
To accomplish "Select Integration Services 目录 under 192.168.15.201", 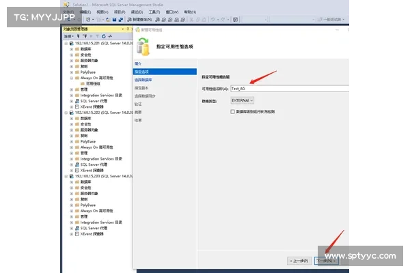I will [x=101, y=95].
